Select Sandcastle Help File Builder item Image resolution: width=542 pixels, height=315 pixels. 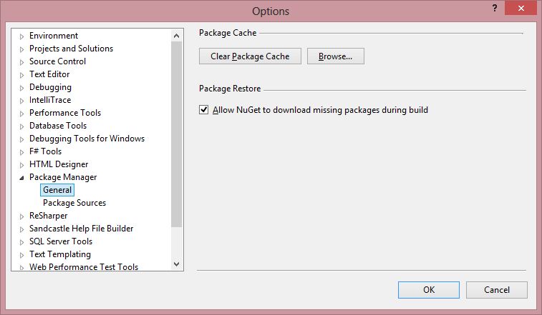(x=81, y=229)
